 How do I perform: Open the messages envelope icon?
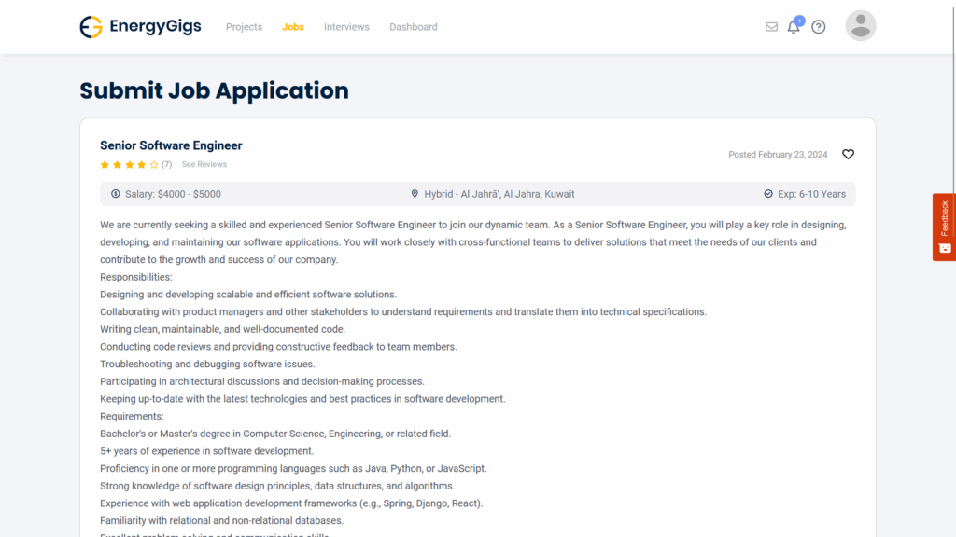click(x=771, y=27)
